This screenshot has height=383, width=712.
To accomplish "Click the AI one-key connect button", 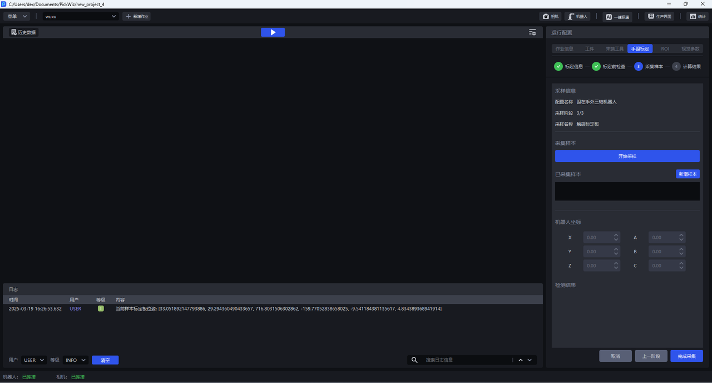I will coord(617,17).
